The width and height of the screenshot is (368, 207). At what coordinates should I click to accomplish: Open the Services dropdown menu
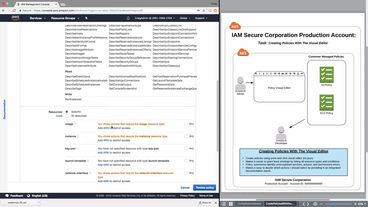(38, 18)
